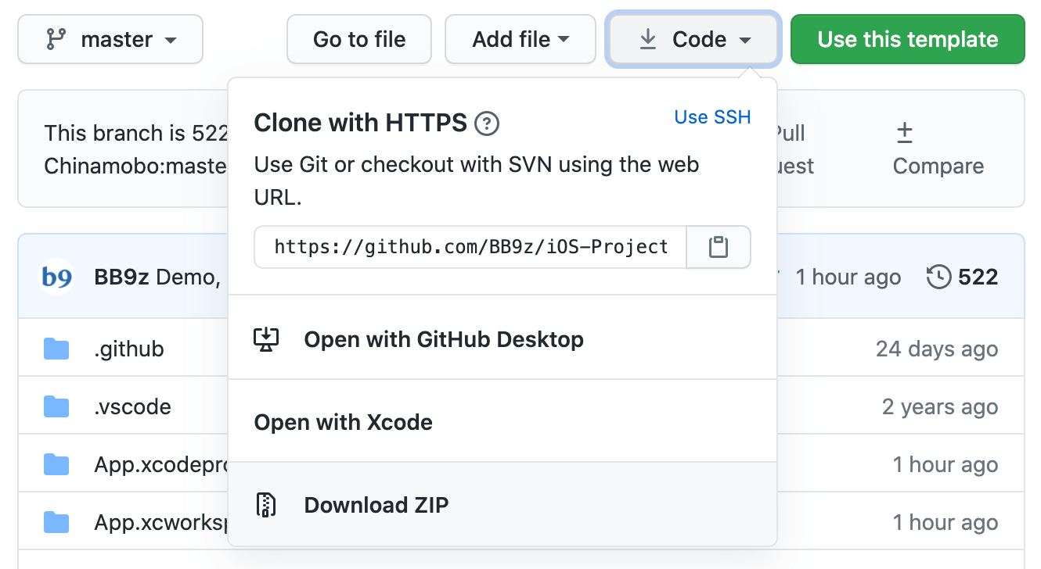Collapse the Code dropdown button

[693, 39]
